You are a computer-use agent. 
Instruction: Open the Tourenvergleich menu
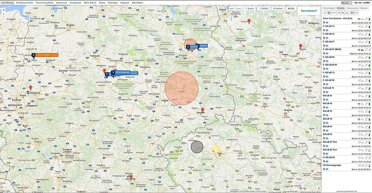point(45,3)
